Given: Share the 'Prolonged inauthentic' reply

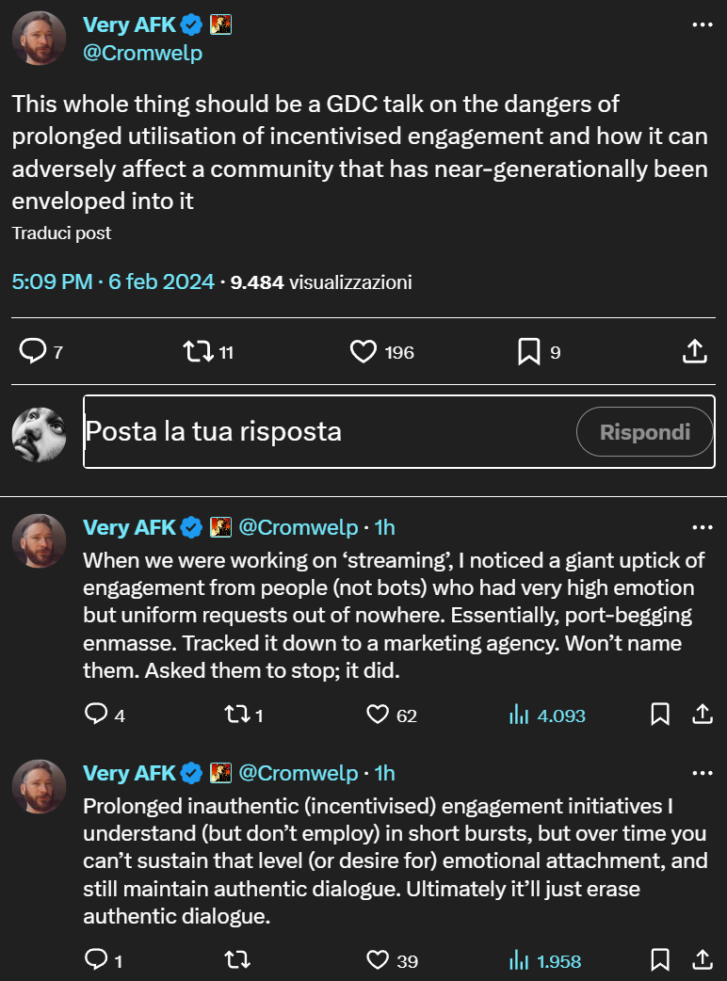Looking at the screenshot, I should pyautogui.click(x=703, y=960).
